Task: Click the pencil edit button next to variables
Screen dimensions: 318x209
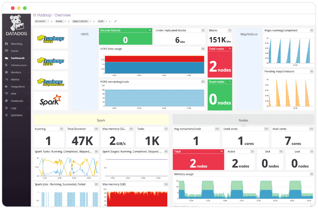Action: pyautogui.click(x=115, y=21)
